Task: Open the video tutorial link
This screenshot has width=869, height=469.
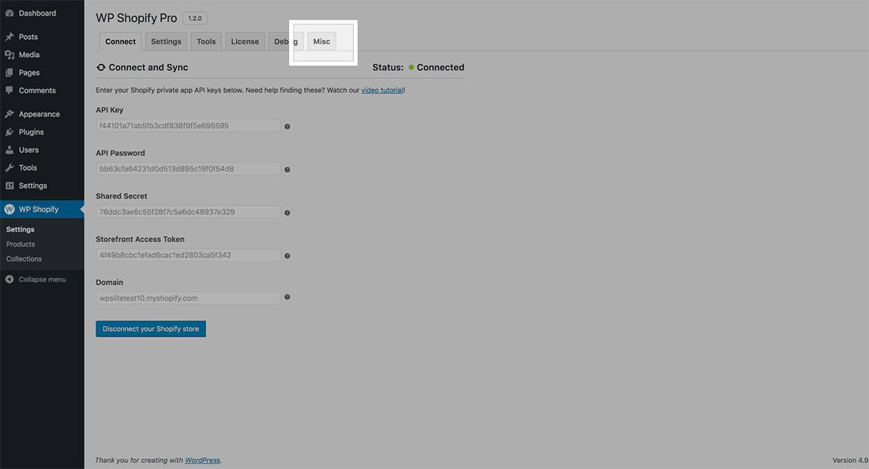Action: coord(382,89)
